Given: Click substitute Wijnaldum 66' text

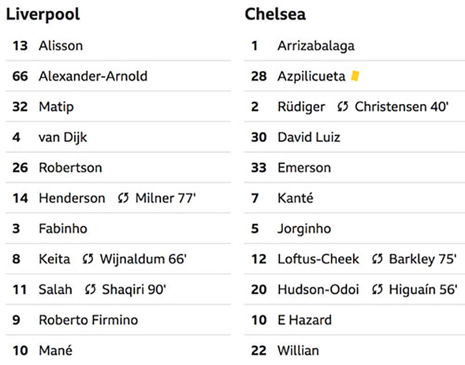Looking at the screenshot, I should [143, 259].
